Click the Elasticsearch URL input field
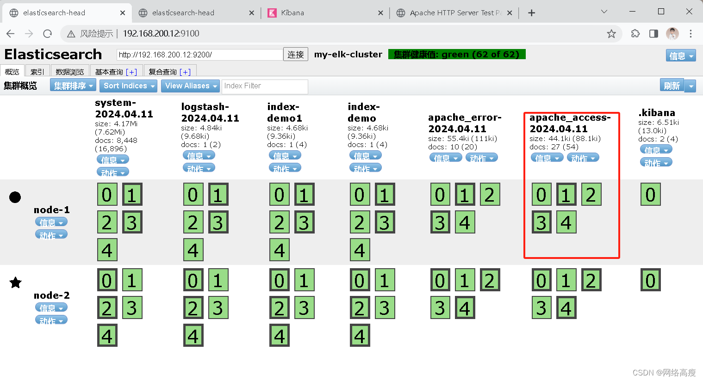Viewport: 703px width, 381px height. tap(200, 55)
